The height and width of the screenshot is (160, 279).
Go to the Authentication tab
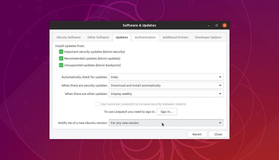click(x=145, y=37)
